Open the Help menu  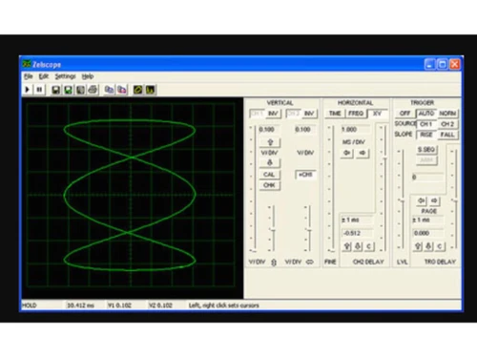(88, 76)
